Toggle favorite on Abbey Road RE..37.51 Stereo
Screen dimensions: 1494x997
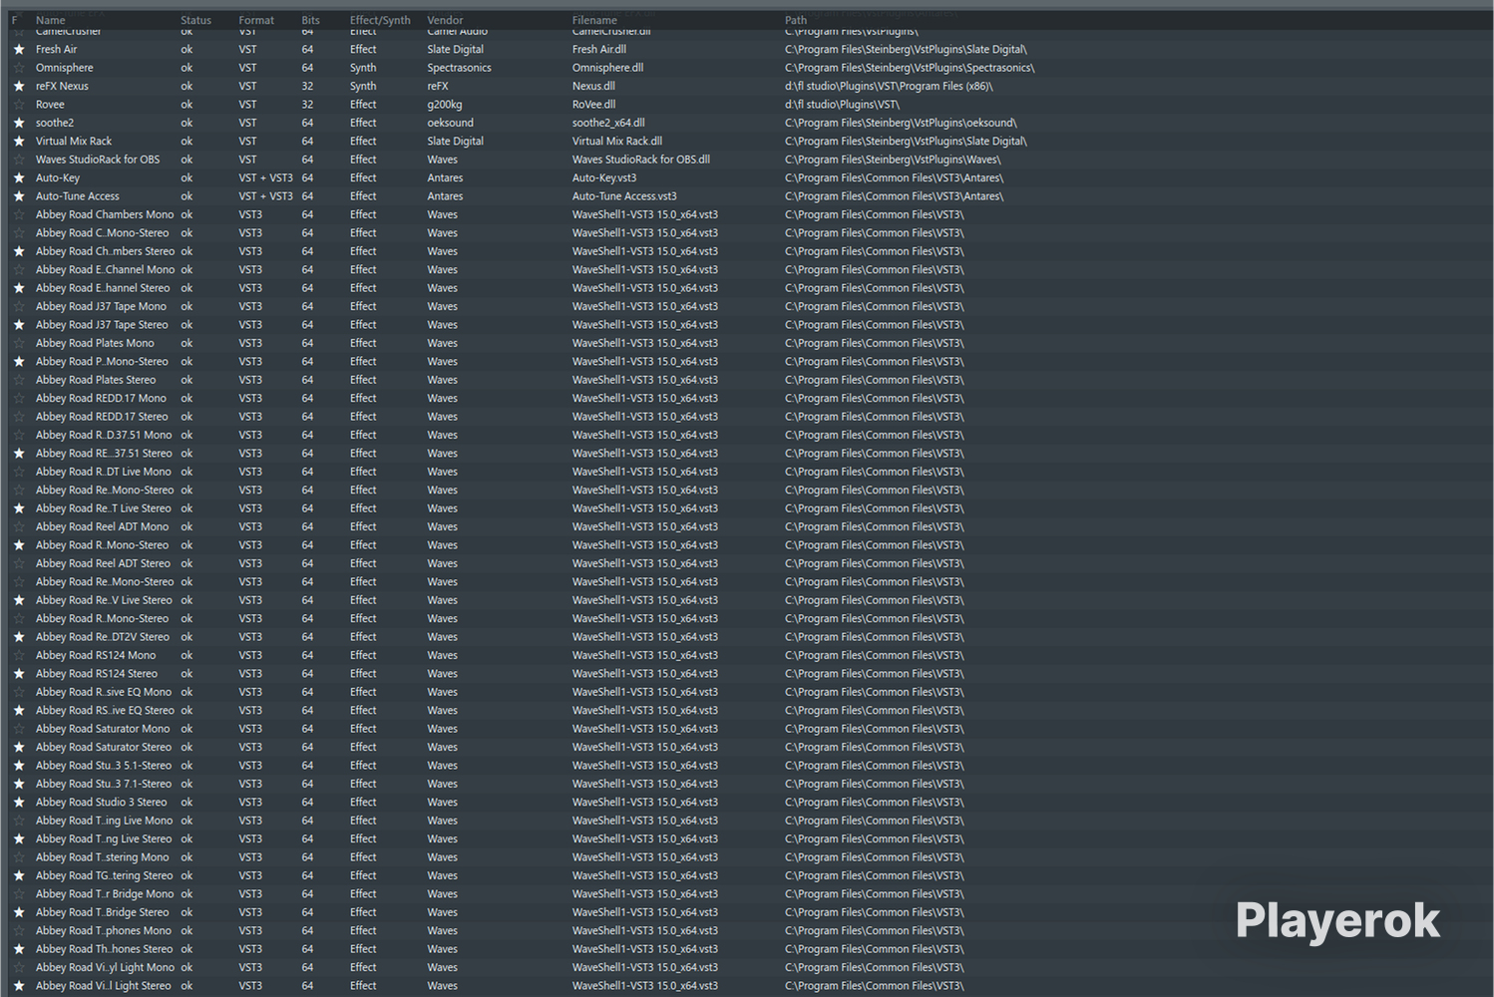tap(19, 454)
